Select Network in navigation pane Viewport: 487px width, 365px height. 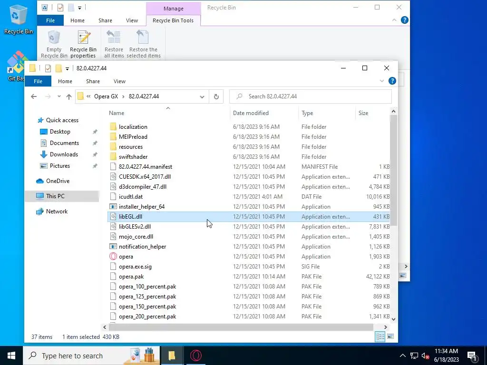click(x=57, y=211)
